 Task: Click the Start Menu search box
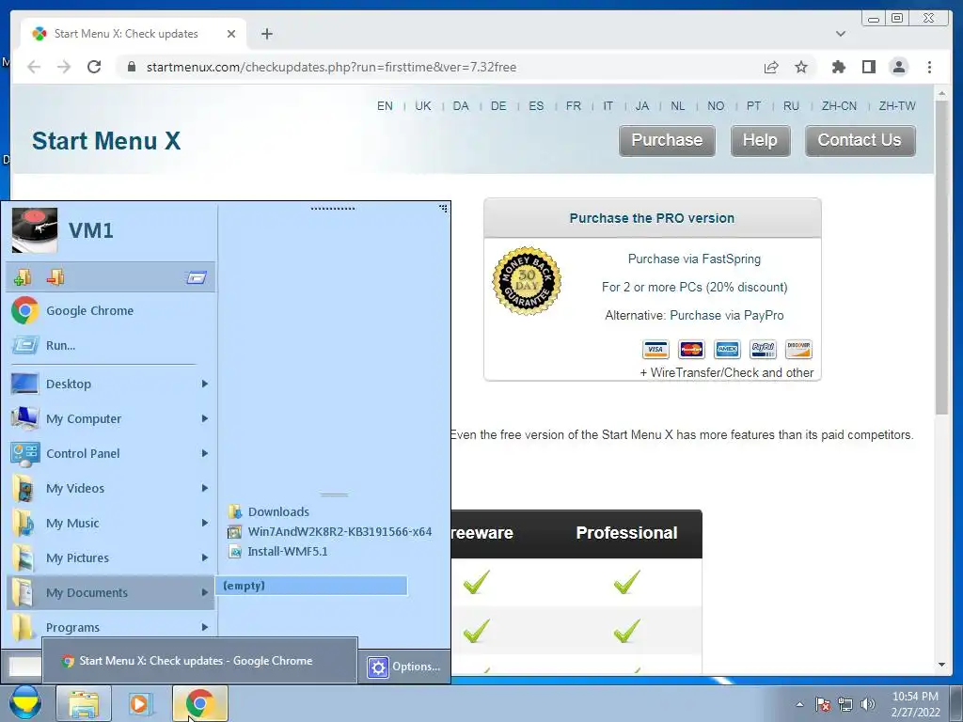pos(24,667)
